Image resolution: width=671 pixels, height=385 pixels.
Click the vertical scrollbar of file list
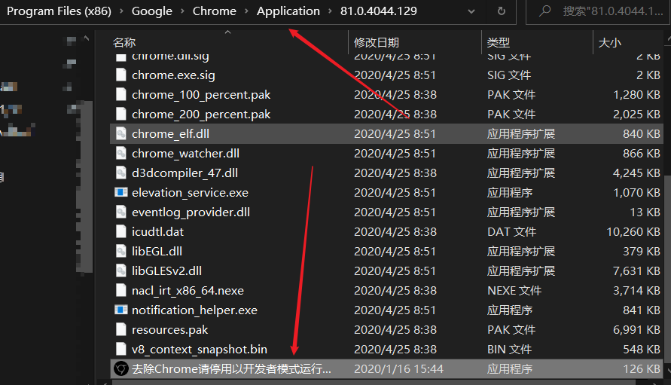[666, 226]
